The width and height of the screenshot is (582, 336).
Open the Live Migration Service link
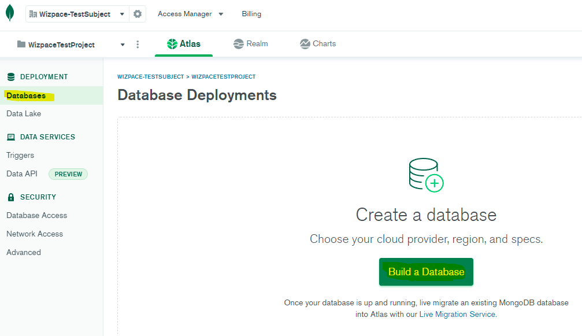pos(457,314)
